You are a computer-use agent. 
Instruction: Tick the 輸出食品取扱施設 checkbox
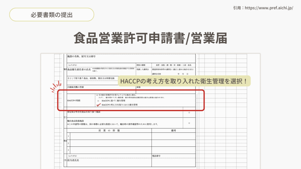tap(189, 123)
